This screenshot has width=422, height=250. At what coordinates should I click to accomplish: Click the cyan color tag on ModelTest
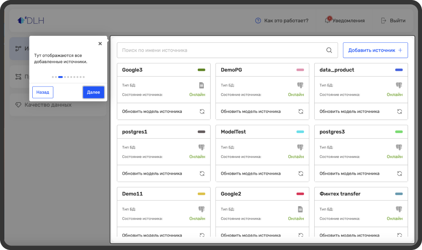(300, 132)
